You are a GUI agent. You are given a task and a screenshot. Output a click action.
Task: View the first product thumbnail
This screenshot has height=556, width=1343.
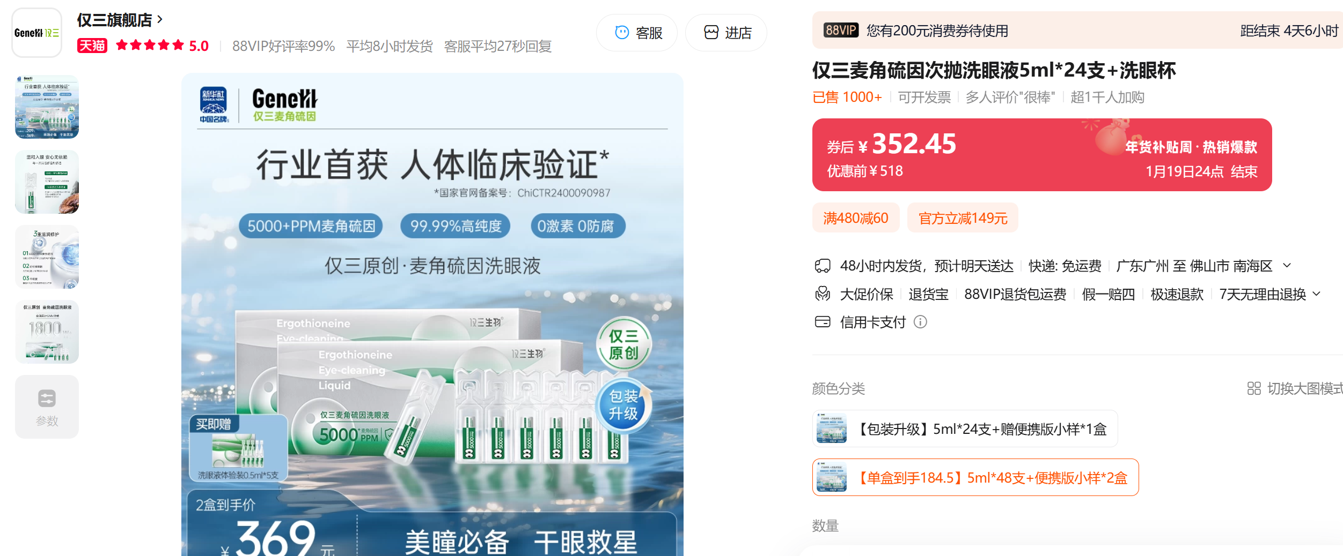(47, 107)
